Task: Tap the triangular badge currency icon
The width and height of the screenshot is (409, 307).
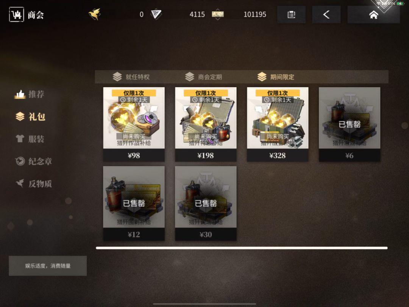Action: (x=156, y=14)
